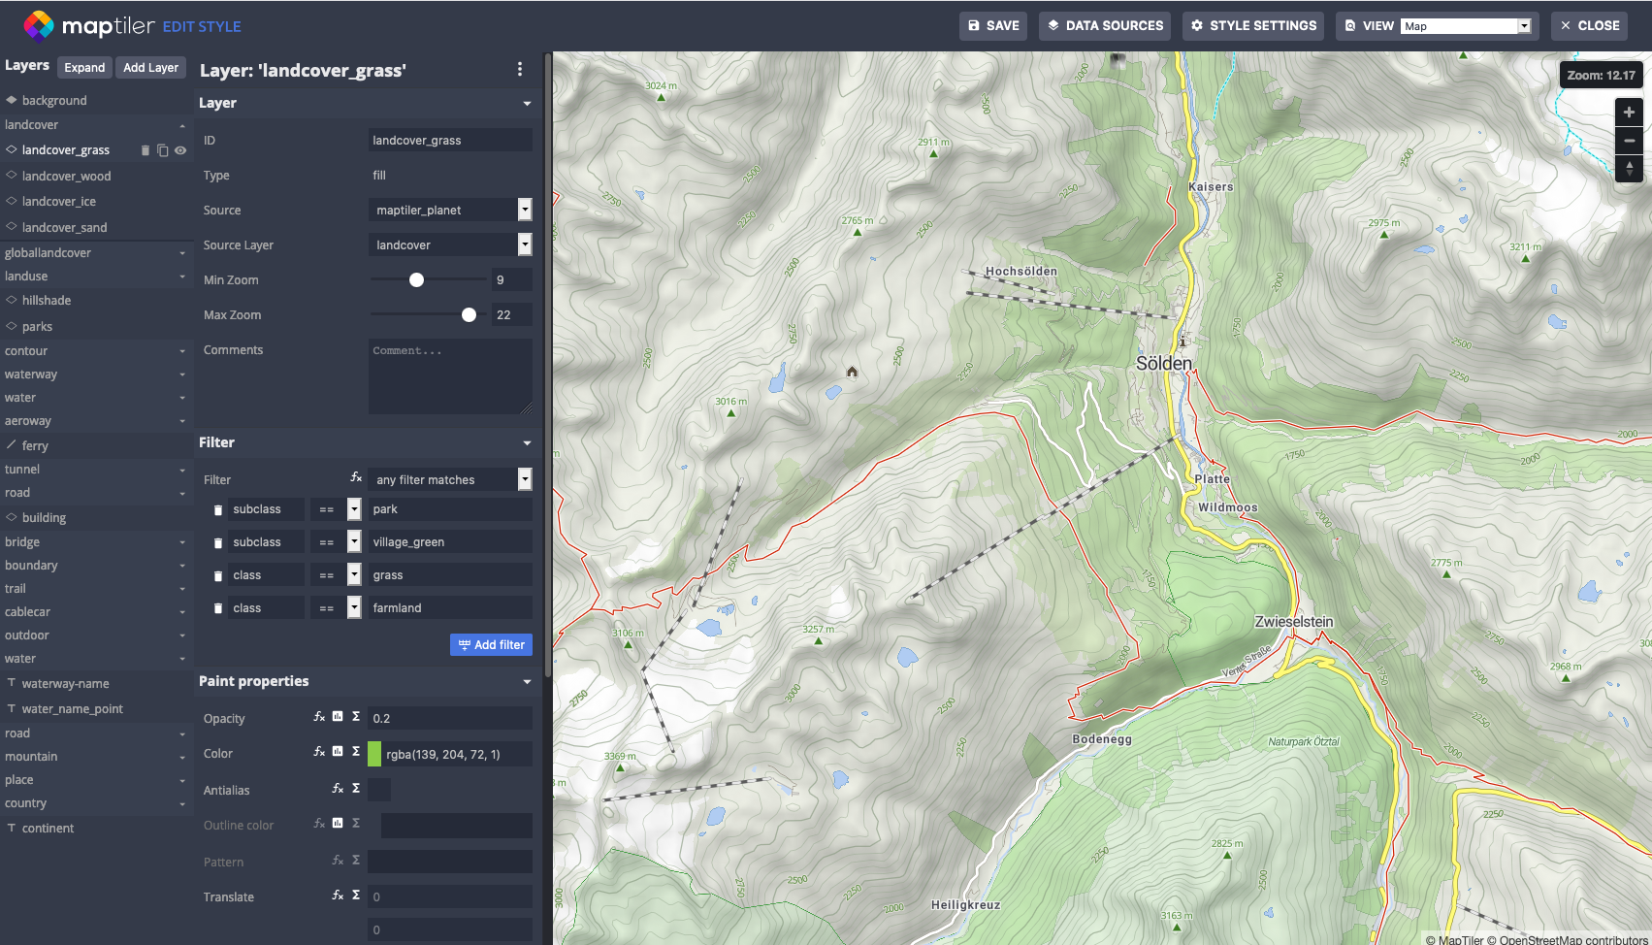Image resolution: width=1652 pixels, height=945 pixels.
Task: Expand the contour layer group
Action: click(182, 351)
